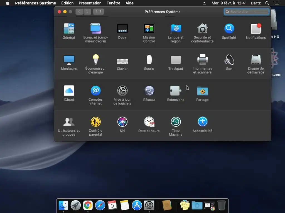The image size is (285, 213).
Task: Open the Fenêtre menu
Action: coord(114,3)
